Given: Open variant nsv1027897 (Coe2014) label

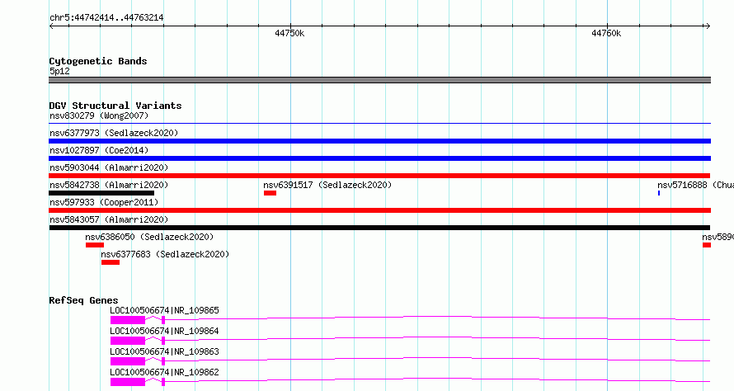Looking at the screenshot, I should tap(99, 150).
